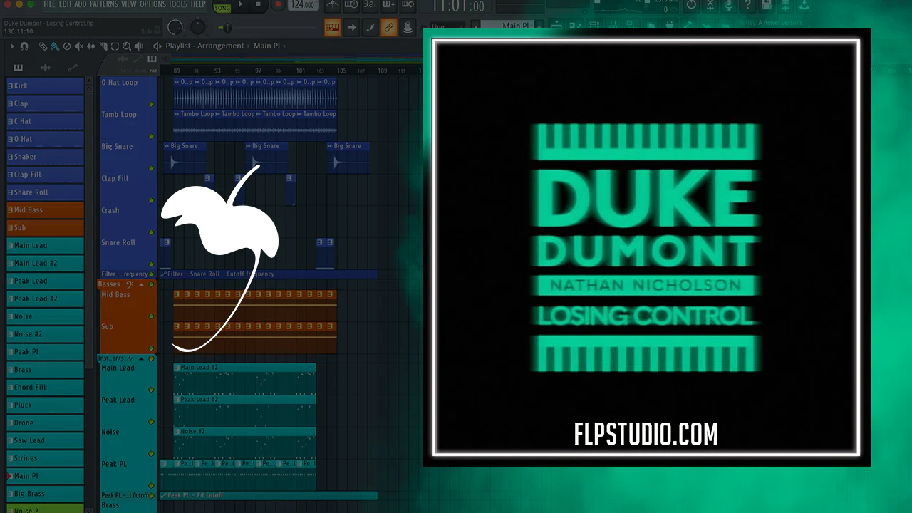Collapse the Basses track group

(x=141, y=284)
